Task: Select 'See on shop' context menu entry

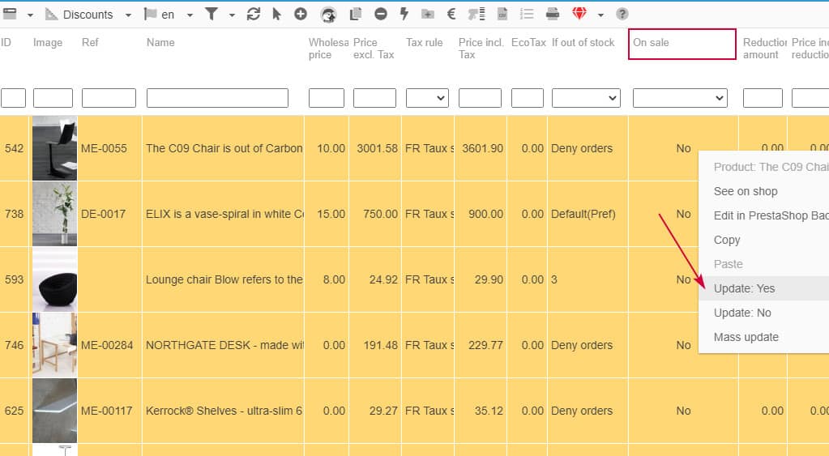Action: click(745, 191)
